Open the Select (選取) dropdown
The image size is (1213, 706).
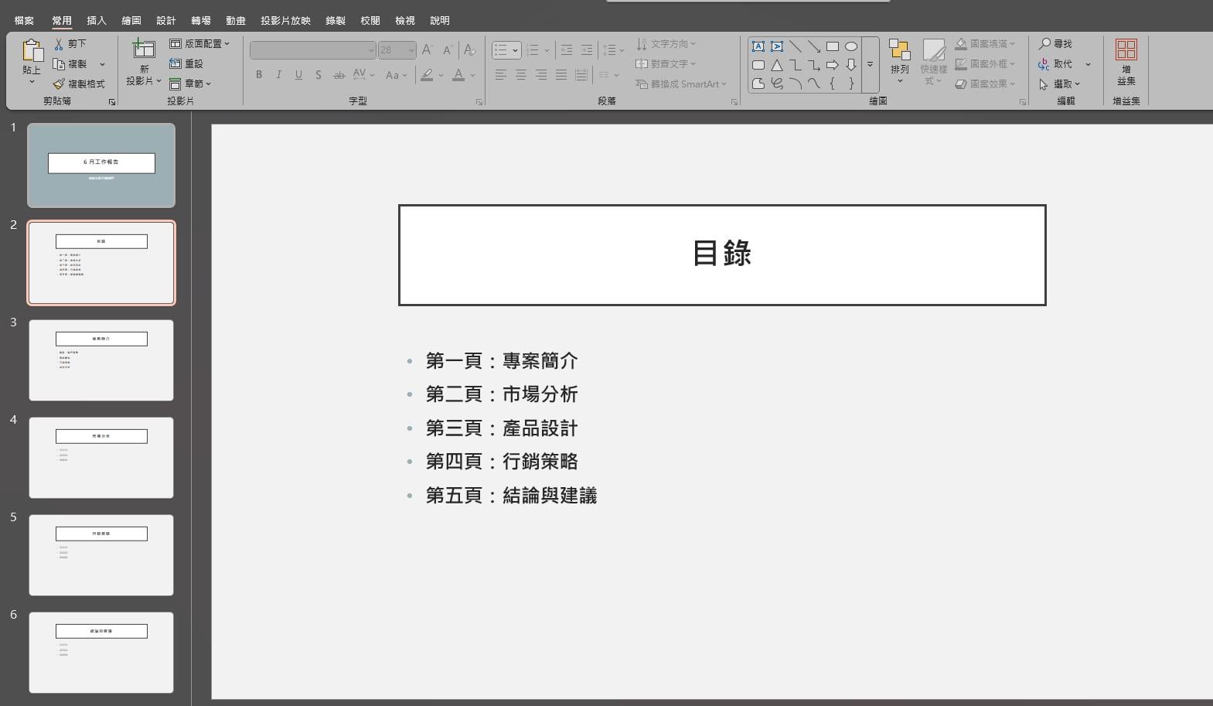tap(1059, 84)
